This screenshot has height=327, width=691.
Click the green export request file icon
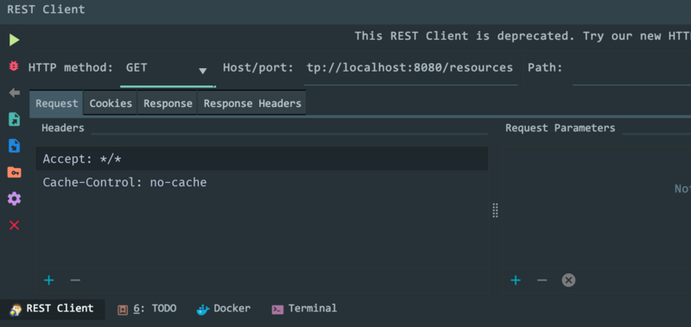pyautogui.click(x=14, y=119)
